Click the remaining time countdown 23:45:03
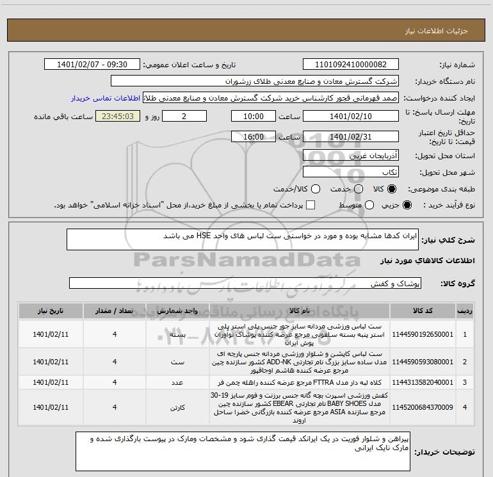Viewport: 493px width, 477px height. [118, 116]
